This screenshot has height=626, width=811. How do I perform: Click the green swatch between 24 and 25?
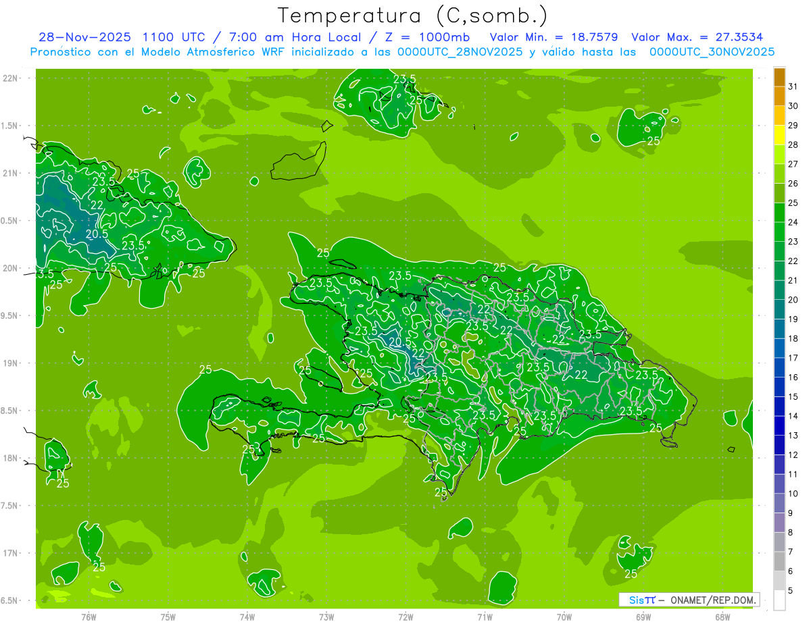pyautogui.click(x=779, y=213)
